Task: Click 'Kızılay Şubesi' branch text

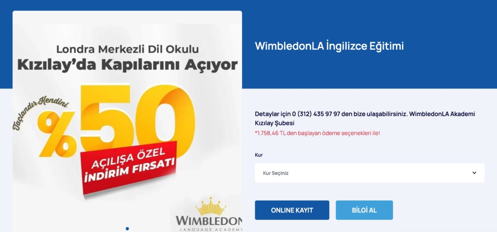Action: (275, 123)
